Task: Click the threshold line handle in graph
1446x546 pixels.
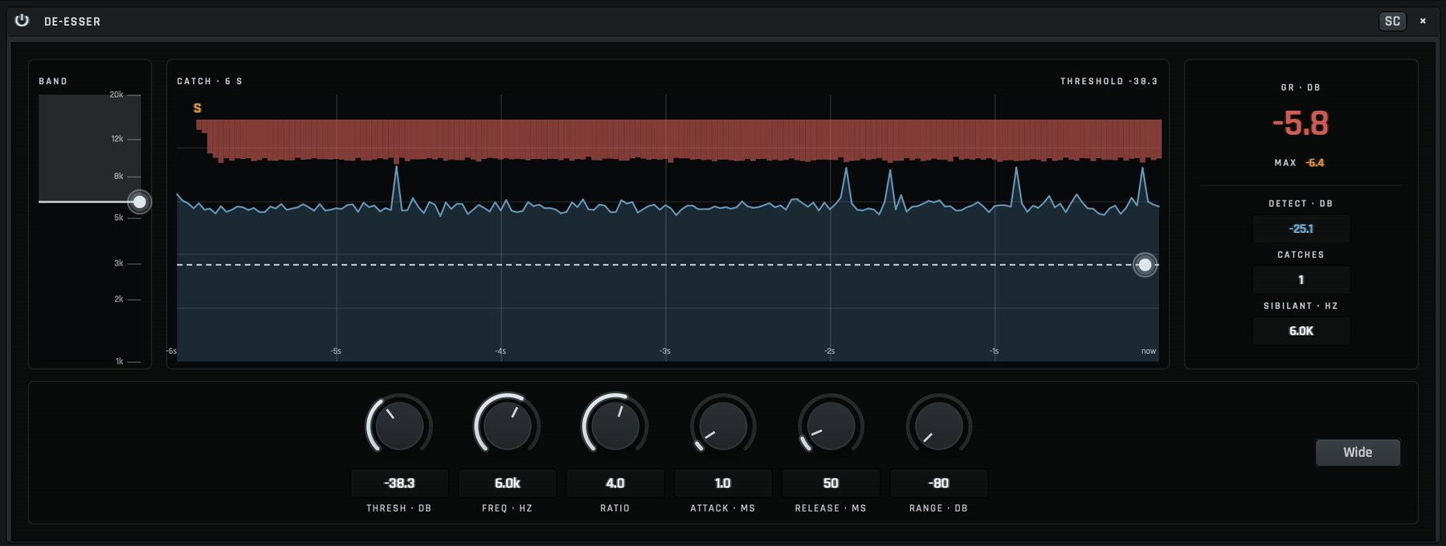Action: pos(1145,264)
